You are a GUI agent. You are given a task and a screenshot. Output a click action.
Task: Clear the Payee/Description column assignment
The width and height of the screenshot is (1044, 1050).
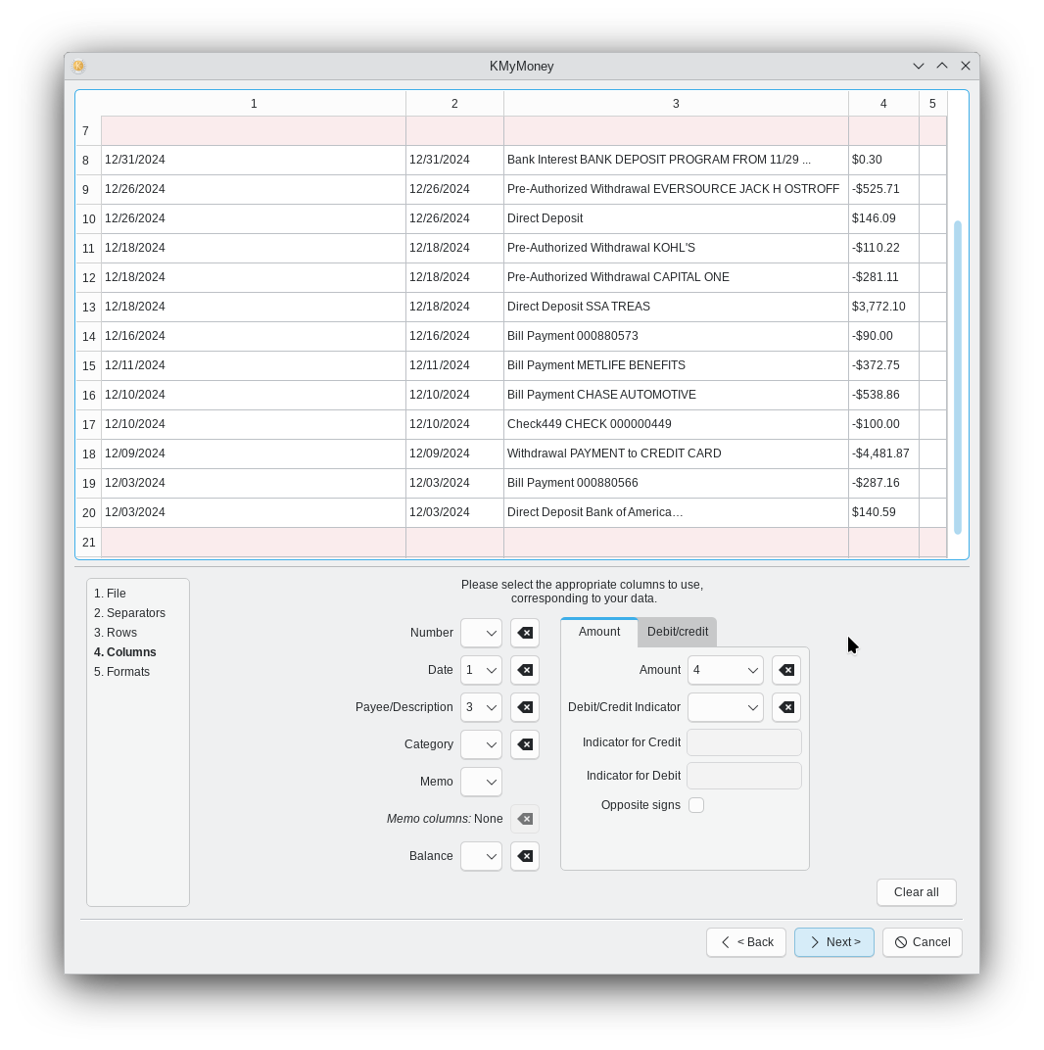(x=524, y=707)
